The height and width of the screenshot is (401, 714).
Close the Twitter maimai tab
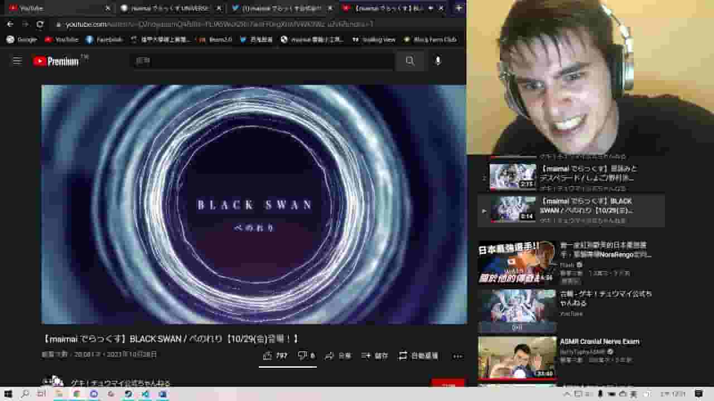point(330,8)
